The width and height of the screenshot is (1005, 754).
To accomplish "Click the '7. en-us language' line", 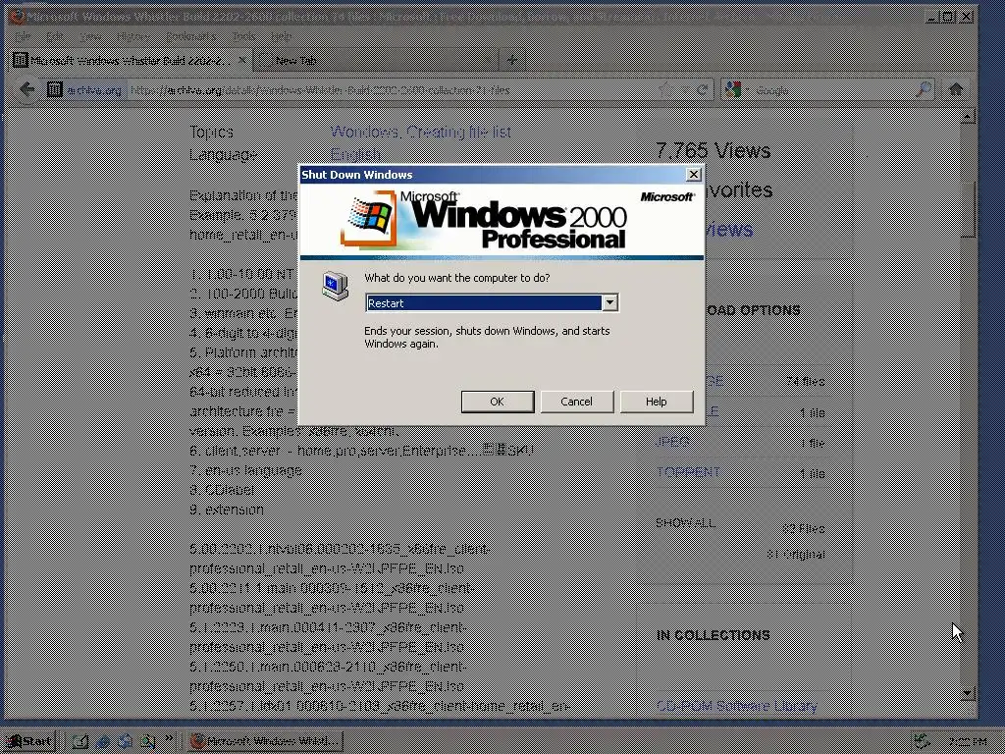I will 245,470.
